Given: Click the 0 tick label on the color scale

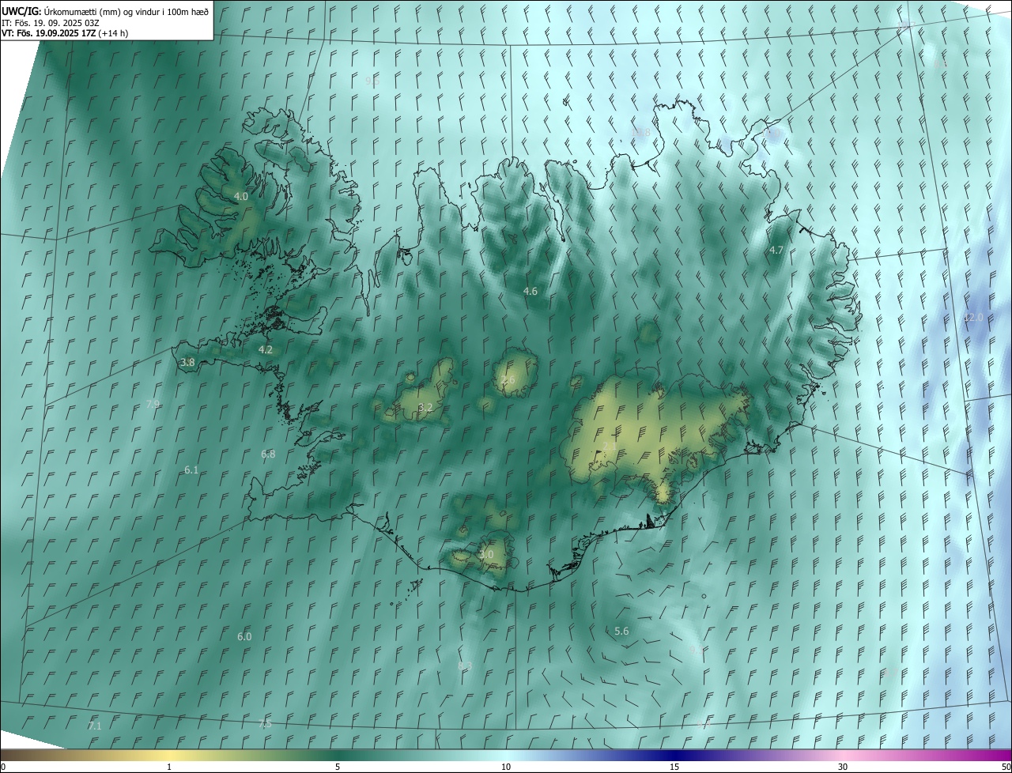Looking at the screenshot, I should tap(3, 767).
